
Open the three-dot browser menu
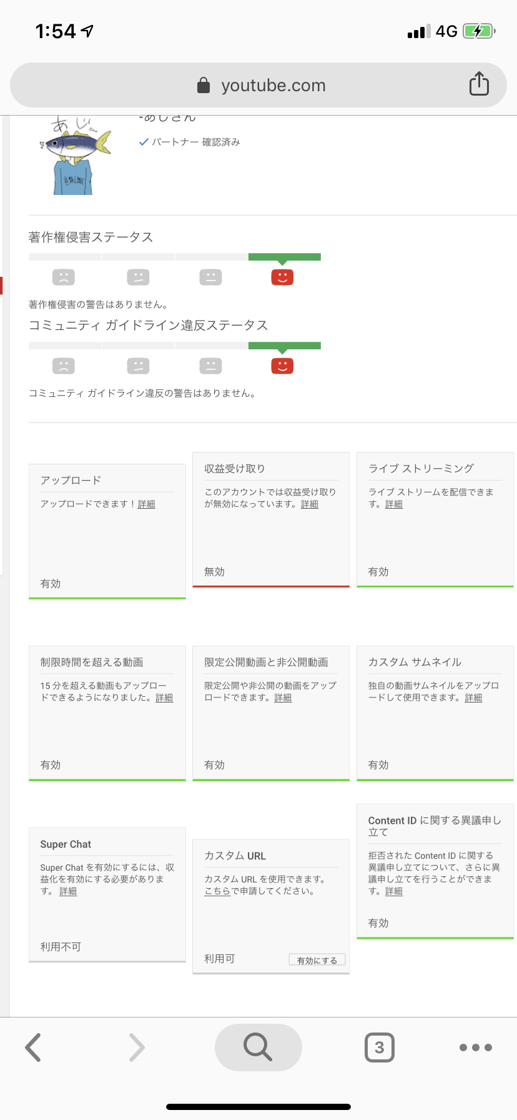[x=476, y=1047]
